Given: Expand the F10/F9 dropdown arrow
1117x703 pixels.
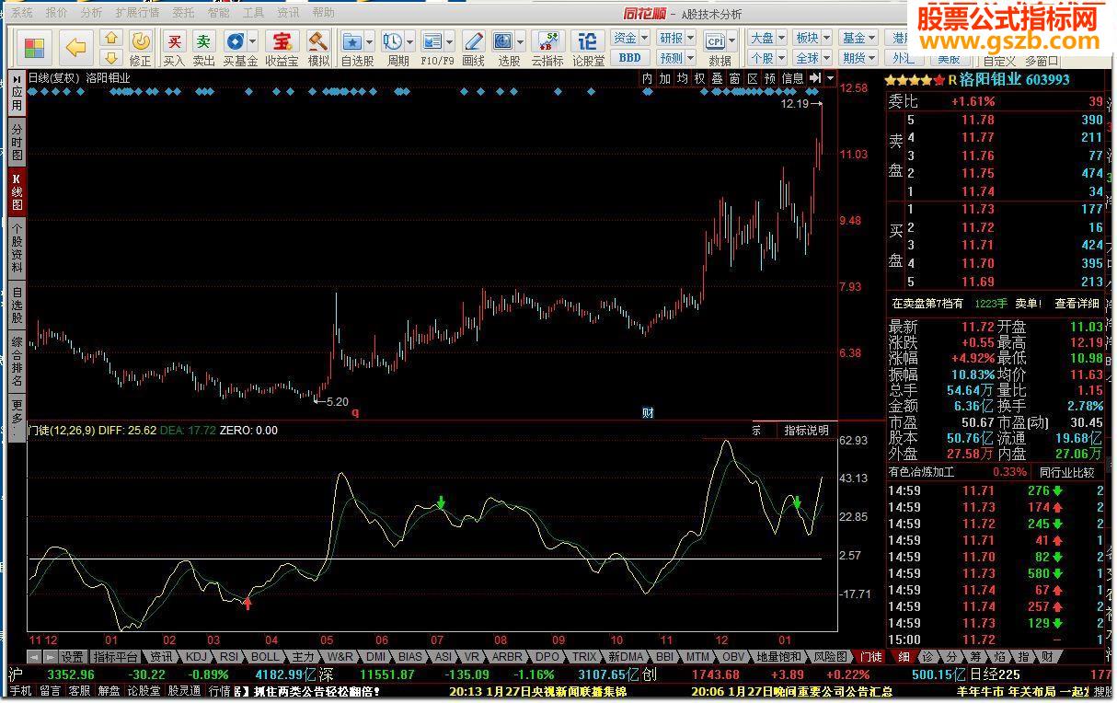Looking at the screenshot, I should (x=450, y=42).
